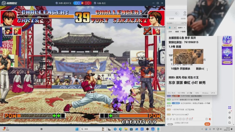Image resolution: width=235 pixels, height=132 pixels.
Task: Click UTF-8 encoding in Notepad status bar
Action: coord(213,93)
